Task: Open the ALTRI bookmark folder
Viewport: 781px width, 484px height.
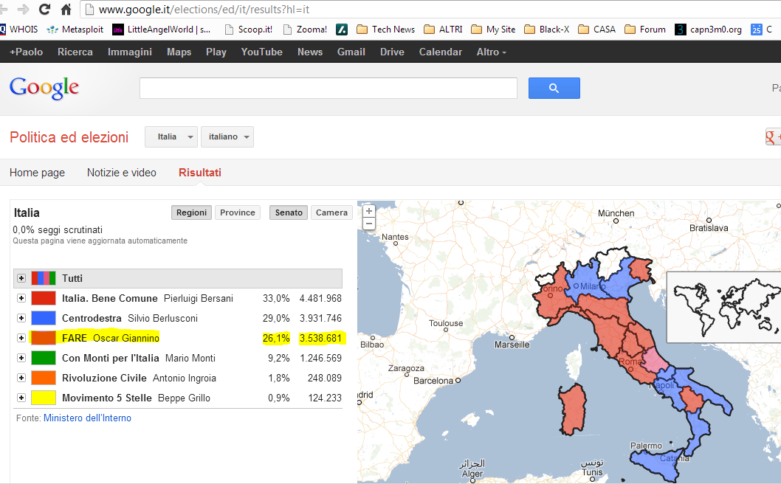Action: click(x=444, y=30)
